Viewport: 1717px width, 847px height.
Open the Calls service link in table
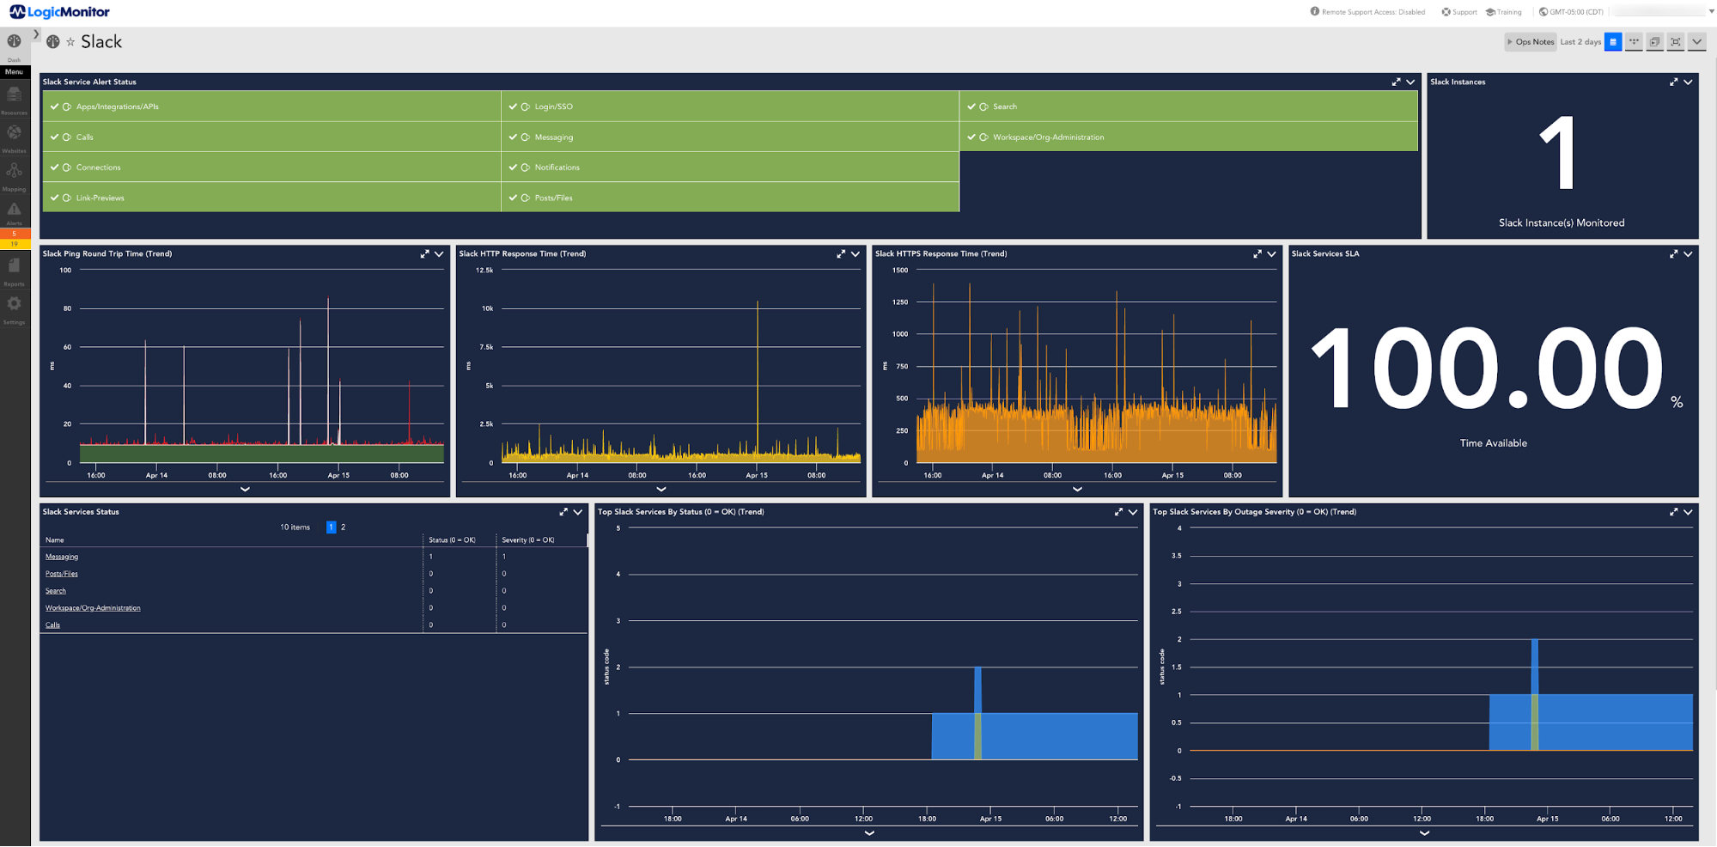(x=52, y=625)
